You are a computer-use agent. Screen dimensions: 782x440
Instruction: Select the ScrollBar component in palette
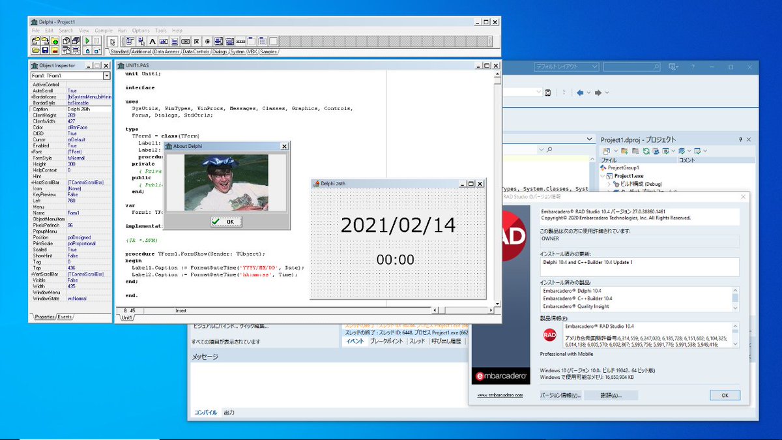pos(240,41)
